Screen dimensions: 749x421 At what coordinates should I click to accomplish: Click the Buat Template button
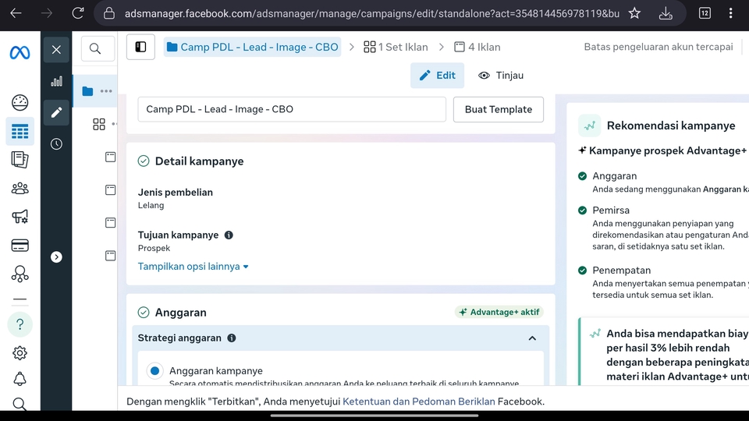point(499,109)
